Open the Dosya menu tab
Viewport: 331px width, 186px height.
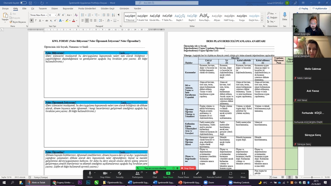5,9
